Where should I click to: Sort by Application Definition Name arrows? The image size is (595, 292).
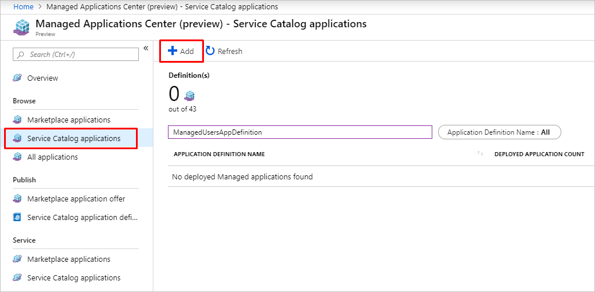point(480,154)
